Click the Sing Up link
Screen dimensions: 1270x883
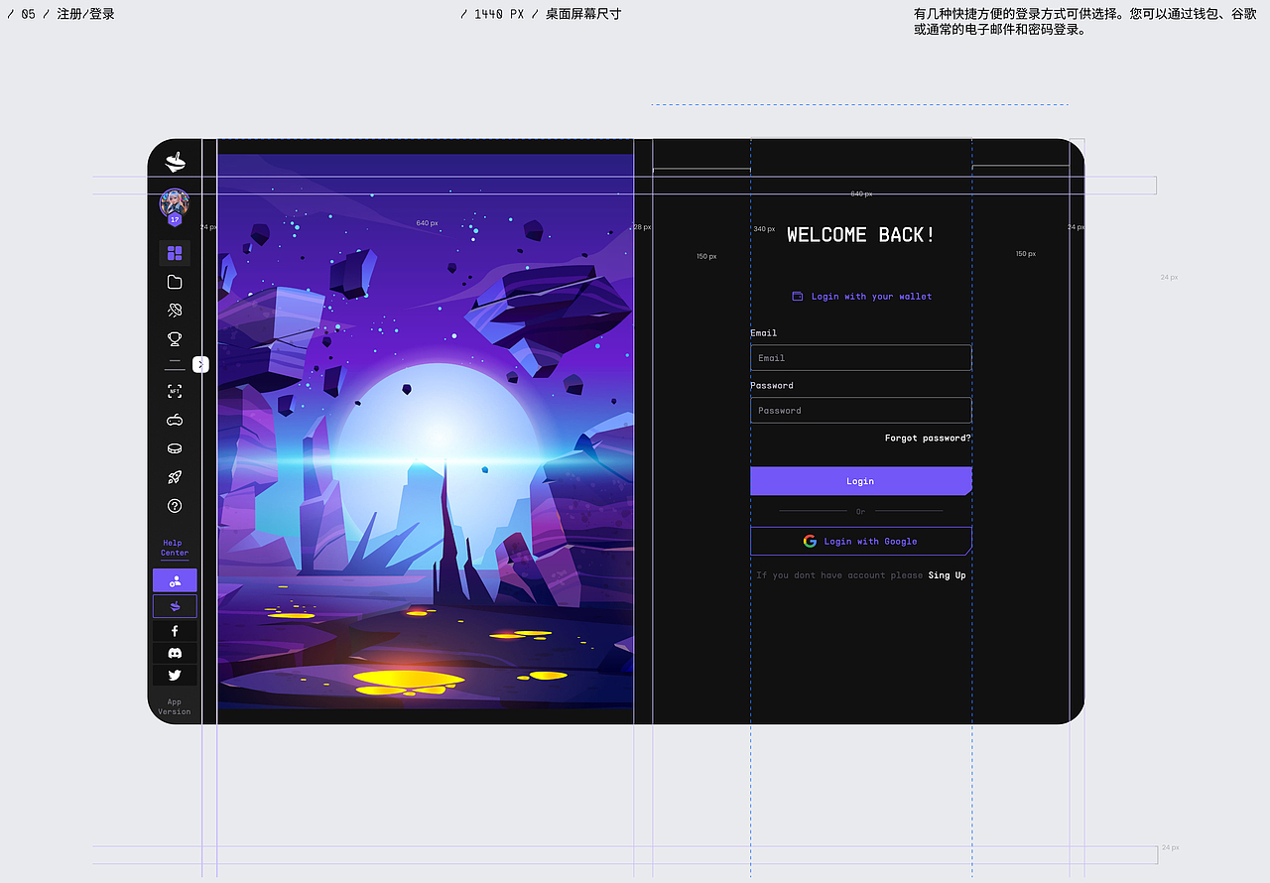tap(947, 575)
